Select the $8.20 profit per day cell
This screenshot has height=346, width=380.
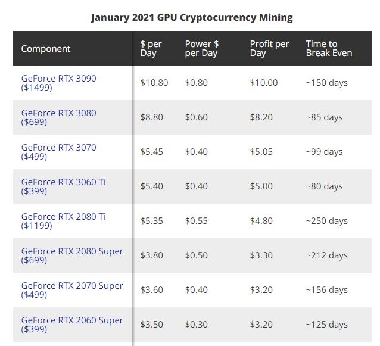pyautogui.click(x=261, y=117)
